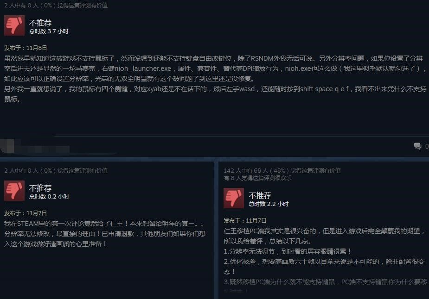Select 不推荐 title of 0.2 小时 review
Screen dimensions: 429x299
[40, 188]
